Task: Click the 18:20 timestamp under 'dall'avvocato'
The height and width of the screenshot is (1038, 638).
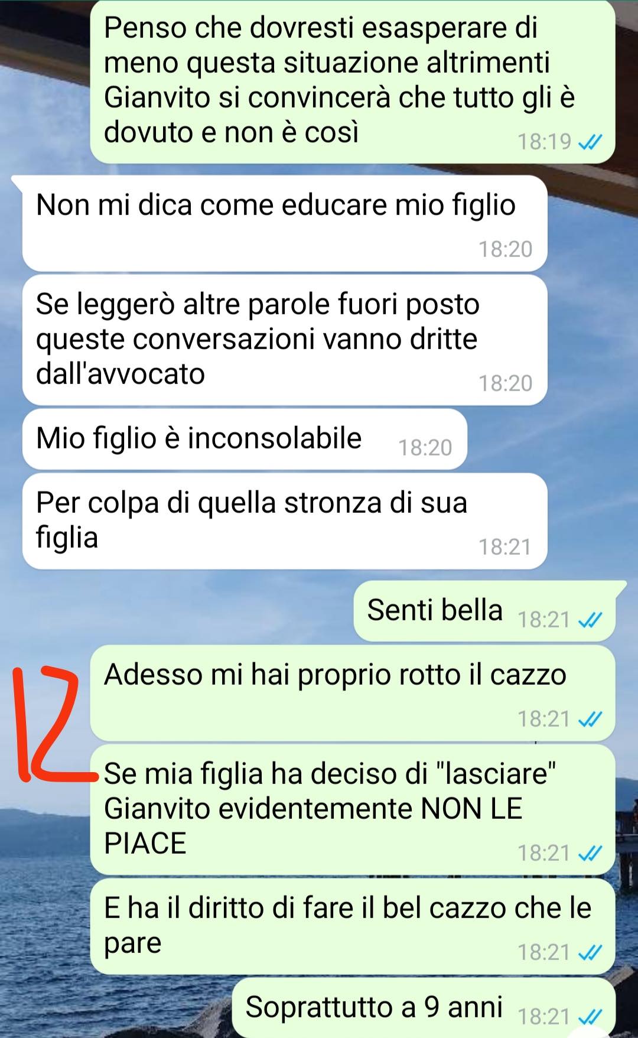Action: click(506, 383)
